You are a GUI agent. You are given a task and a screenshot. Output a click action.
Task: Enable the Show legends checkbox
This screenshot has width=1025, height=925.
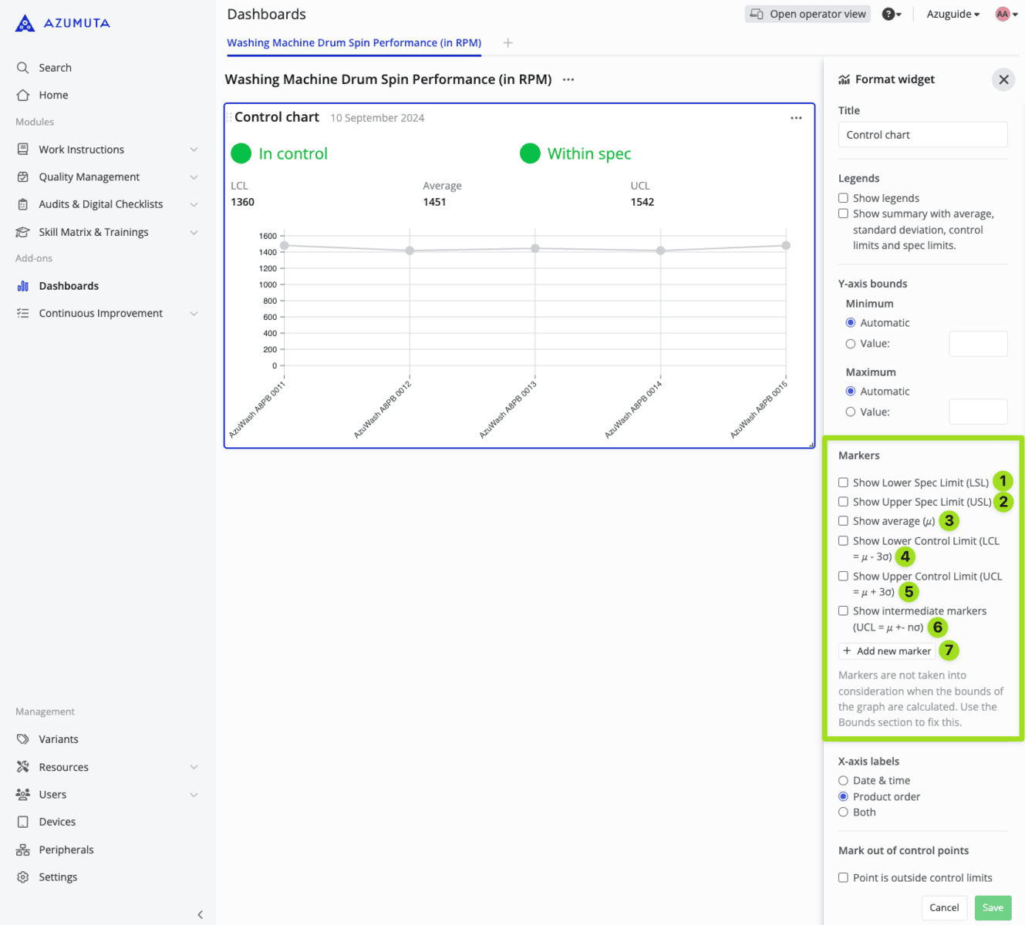pos(843,198)
